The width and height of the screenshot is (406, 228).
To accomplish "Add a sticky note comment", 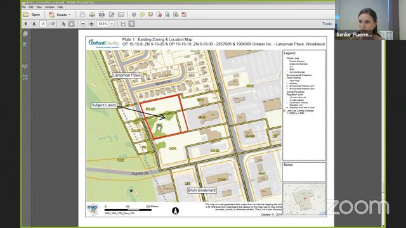I will pos(142,15).
